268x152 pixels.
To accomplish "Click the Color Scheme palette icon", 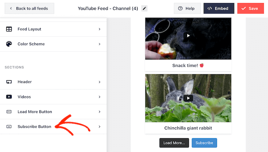I will click(9, 44).
